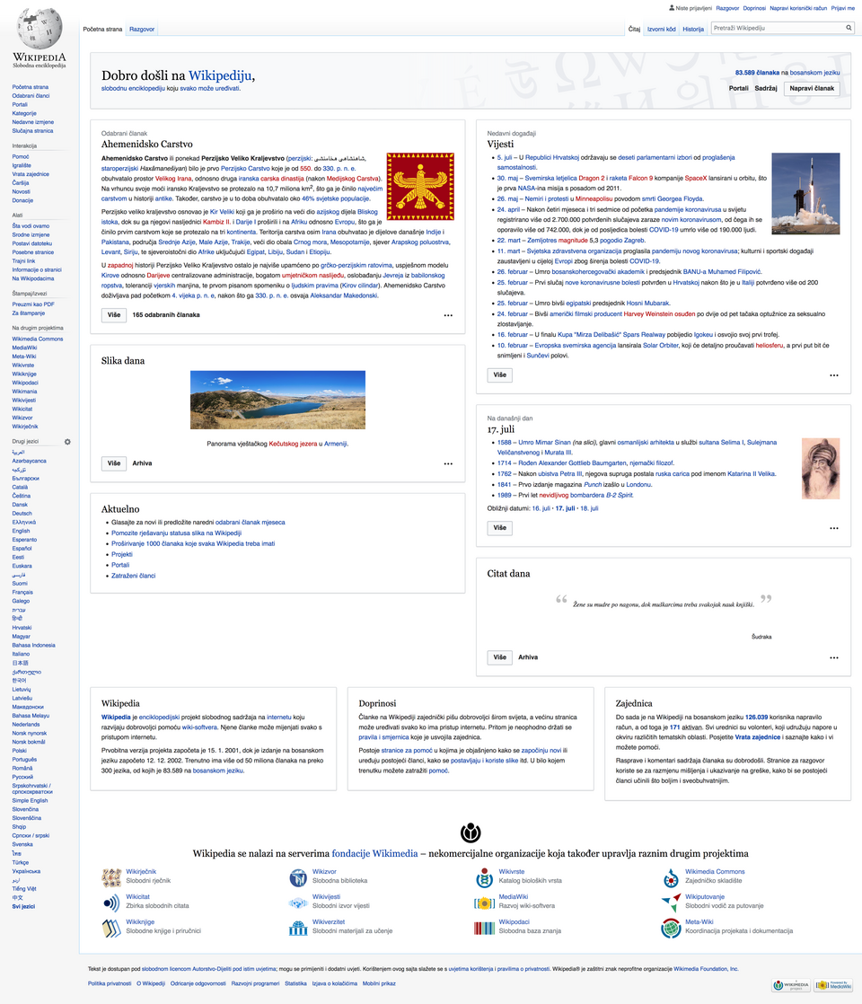Click the Napravi članak button
Image resolution: width=862 pixels, height=1004 pixels.
[812, 88]
